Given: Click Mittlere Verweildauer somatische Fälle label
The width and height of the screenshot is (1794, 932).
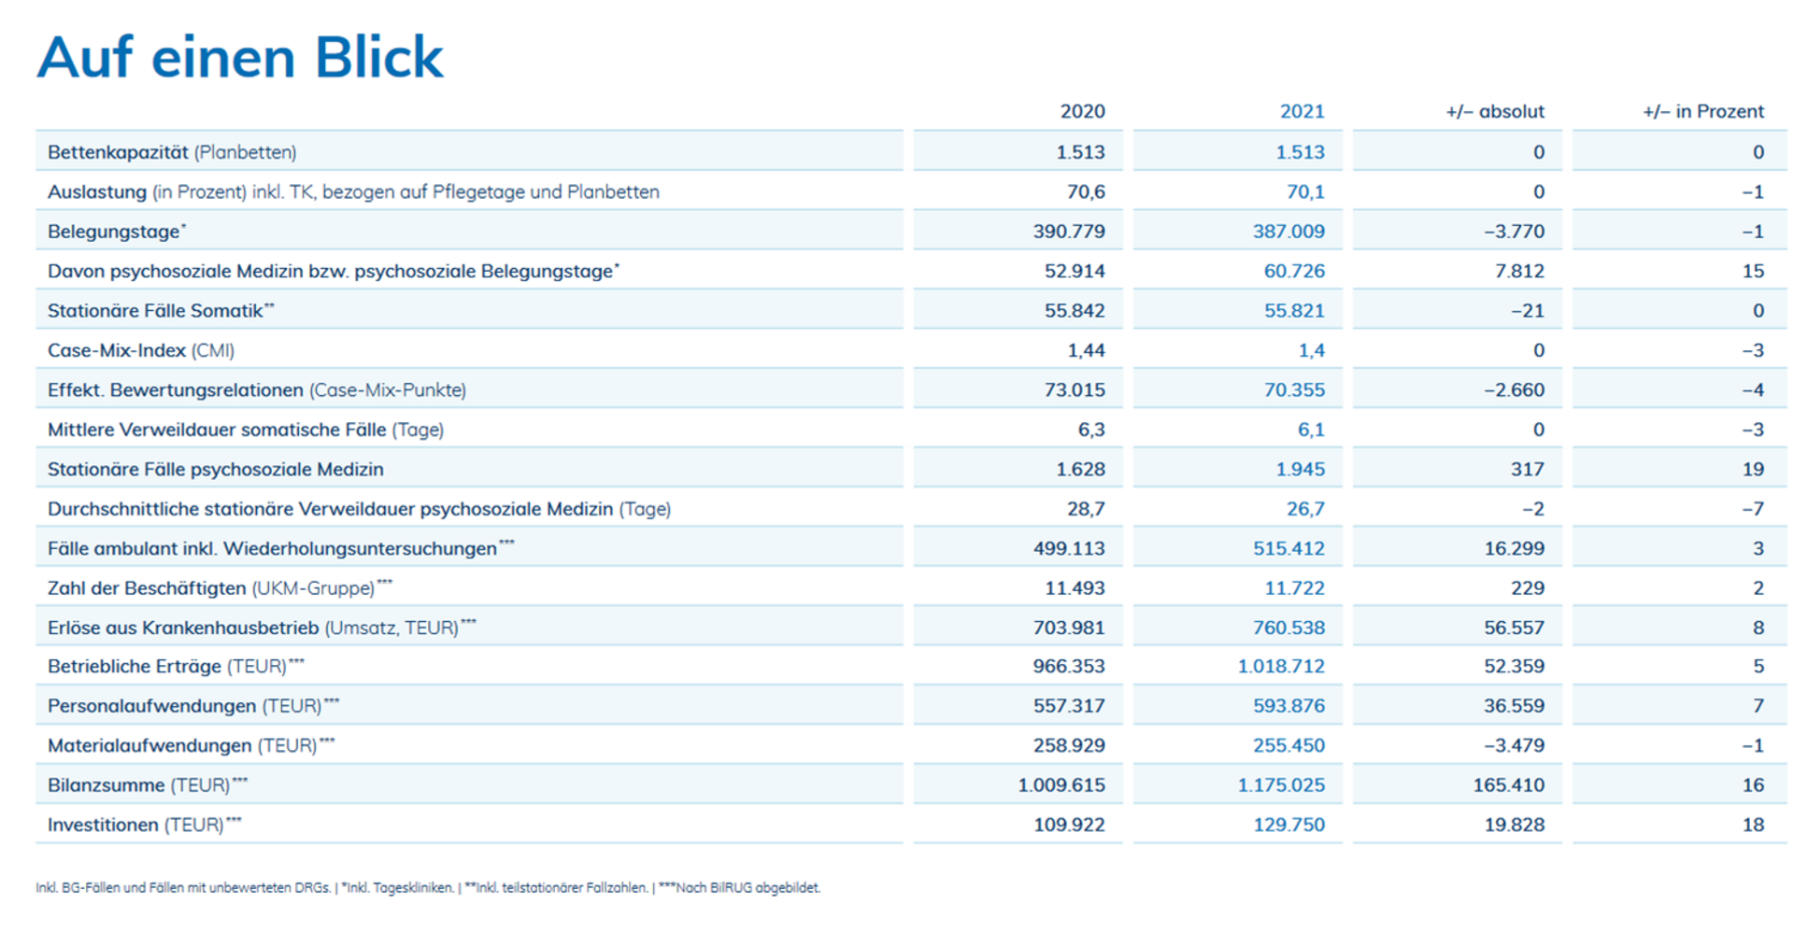Looking at the screenshot, I should 246,430.
